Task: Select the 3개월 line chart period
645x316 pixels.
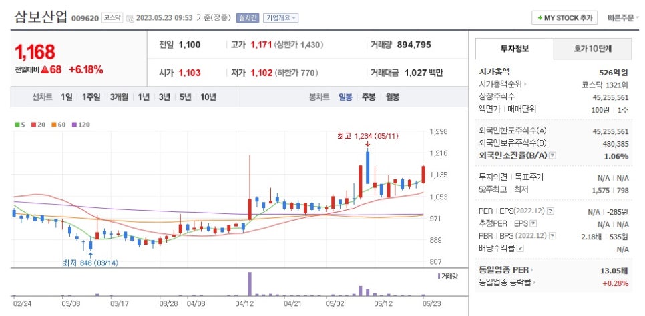Action: (x=119, y=97)
